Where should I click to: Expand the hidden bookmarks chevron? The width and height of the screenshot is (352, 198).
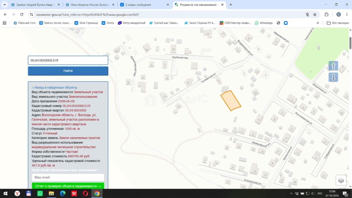coord(318,23)
